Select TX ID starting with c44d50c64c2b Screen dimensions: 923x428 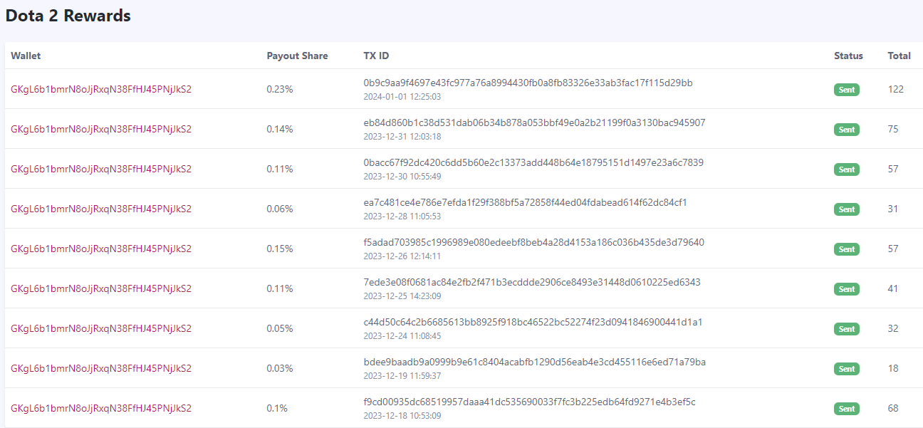tap(533, 322)
